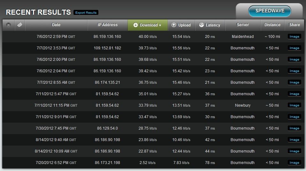
Task: Select the 40.00 Mb/s download value
Action: click(148, 37)
